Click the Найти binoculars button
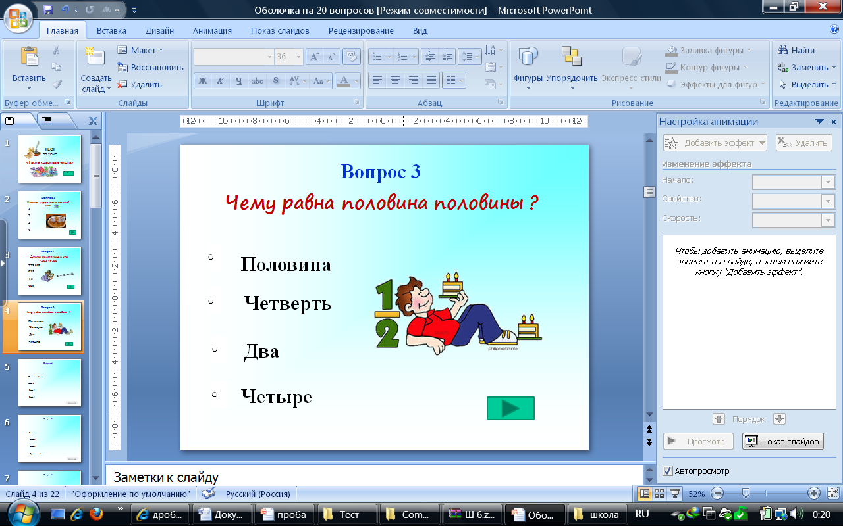 (796, 50)
